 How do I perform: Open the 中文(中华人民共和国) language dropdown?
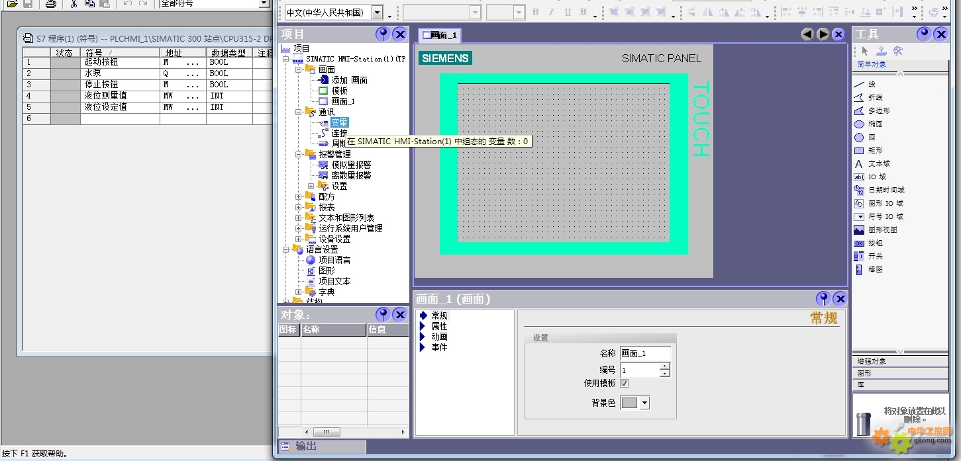coord(377,13)
